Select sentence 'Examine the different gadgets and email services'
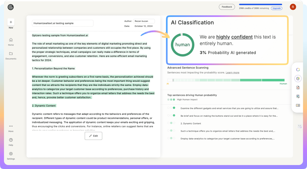This screenshot has height=169, width=307. pyautogui.click(x=229, y=108)
